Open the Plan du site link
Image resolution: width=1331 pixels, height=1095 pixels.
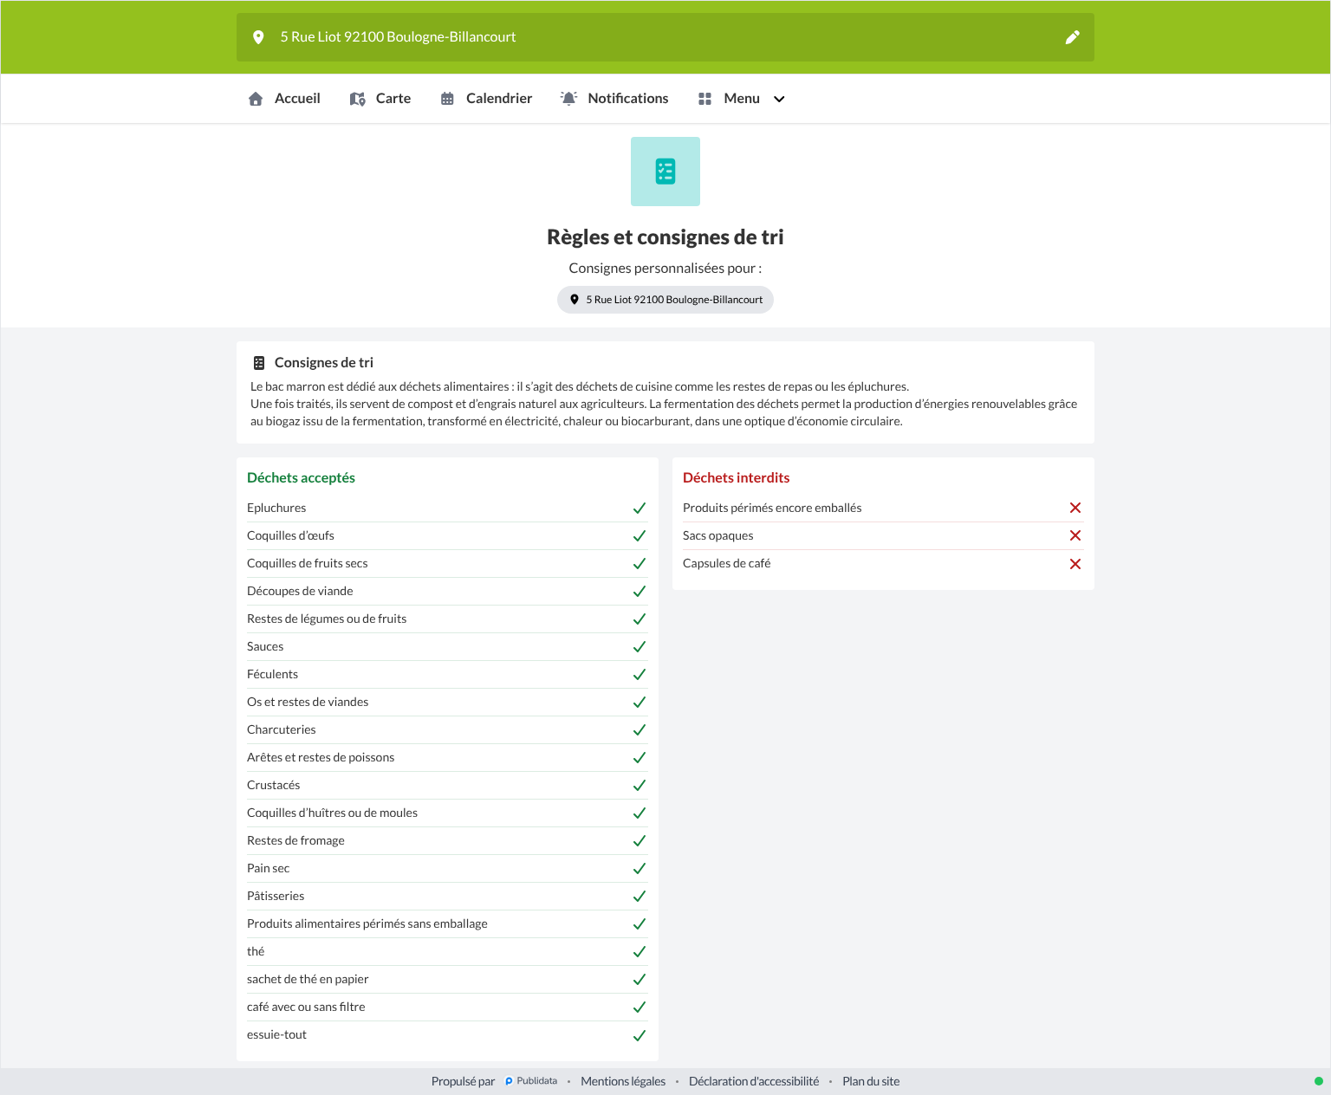pos(871,1081)
